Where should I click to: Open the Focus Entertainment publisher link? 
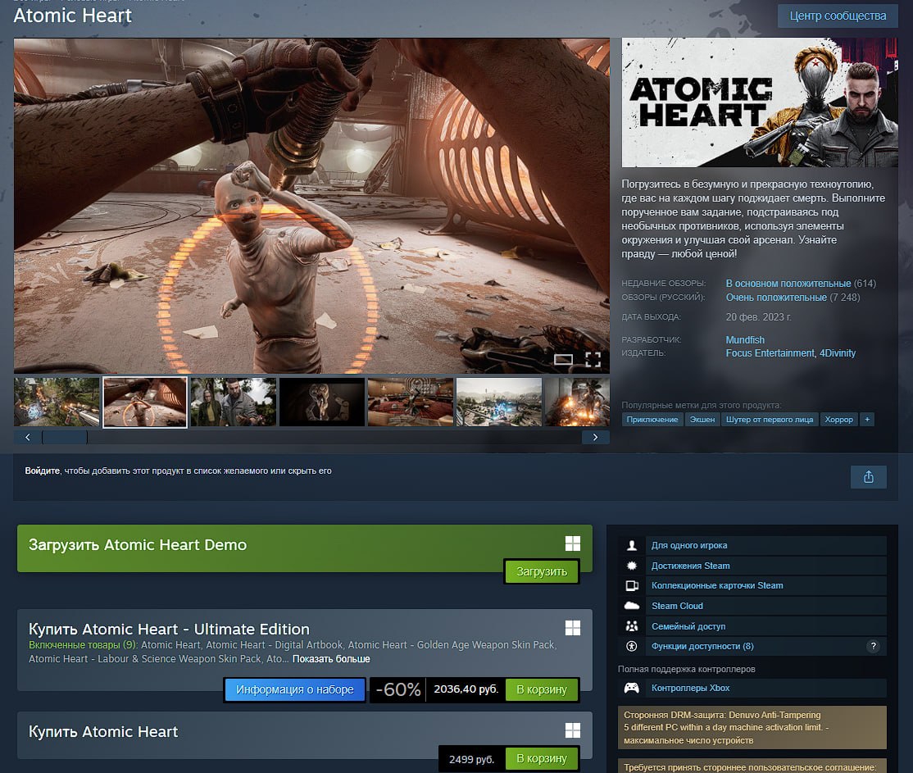click(x=770, y=353)
